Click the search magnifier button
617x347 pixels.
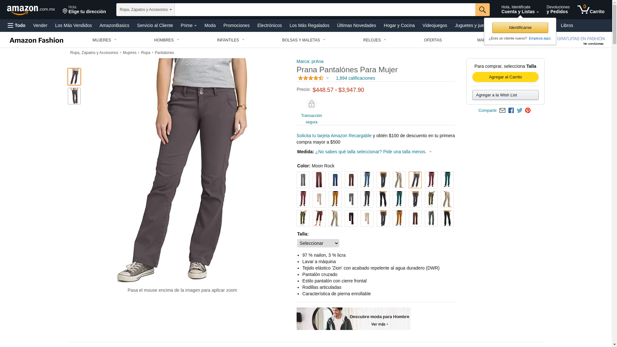pos(482,10)
